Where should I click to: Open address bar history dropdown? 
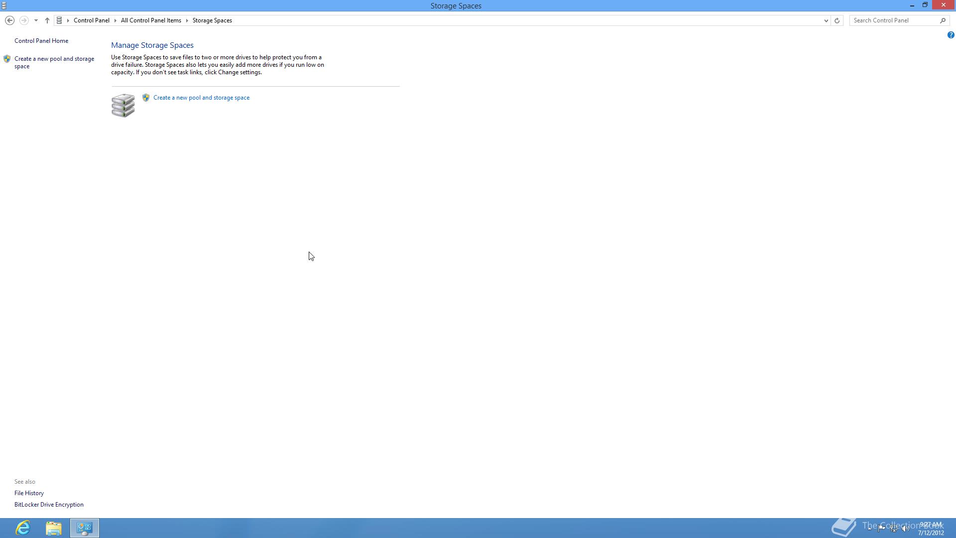coord(826,20)
